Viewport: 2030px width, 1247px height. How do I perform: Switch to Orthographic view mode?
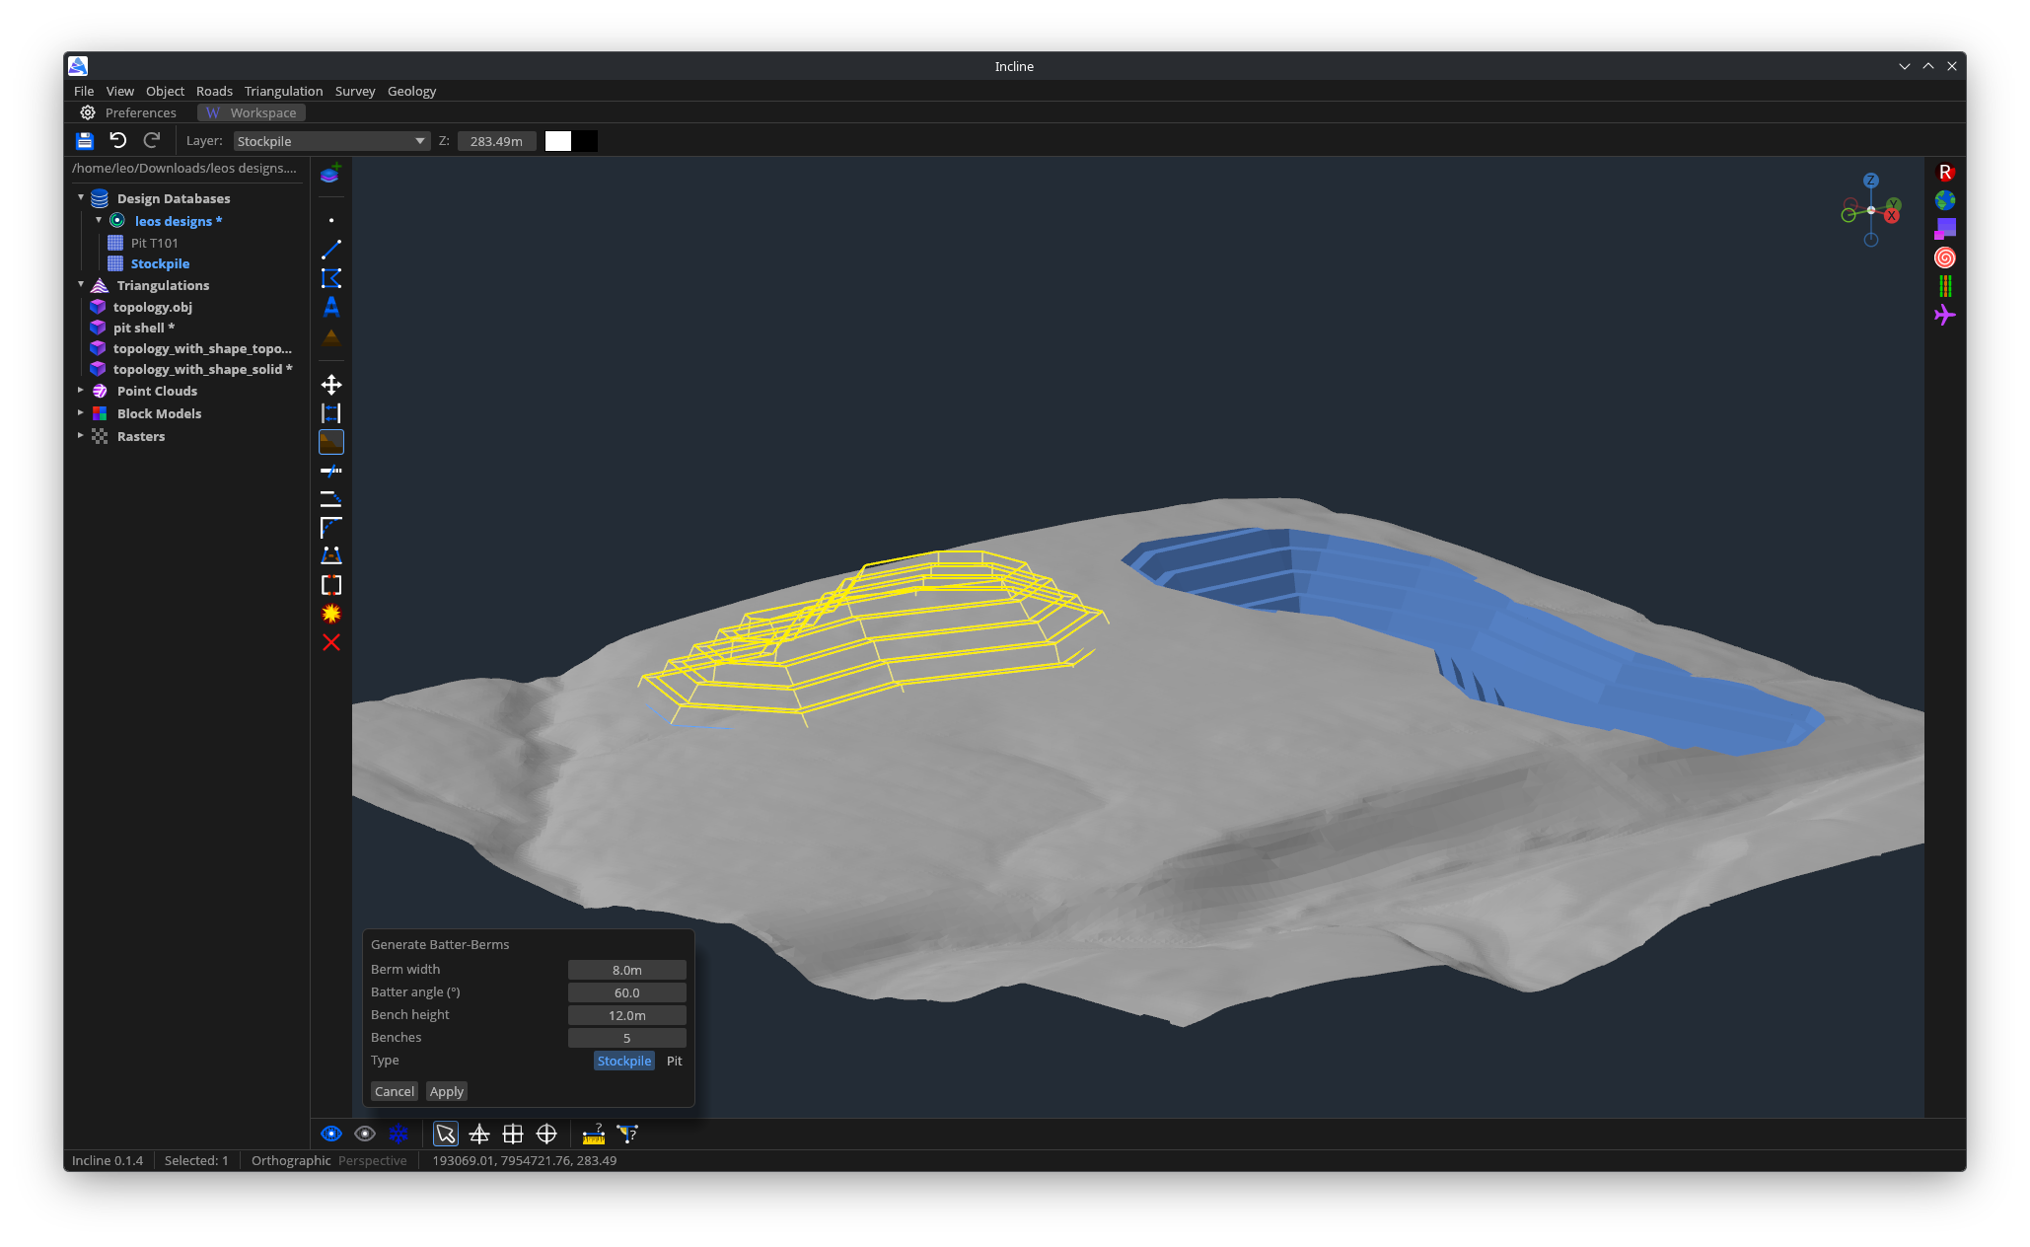[x=291, y=1161]
